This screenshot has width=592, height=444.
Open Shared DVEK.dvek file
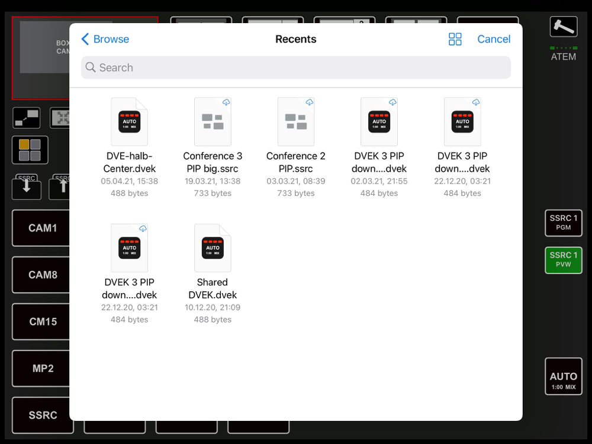click(x=213, y=248)
